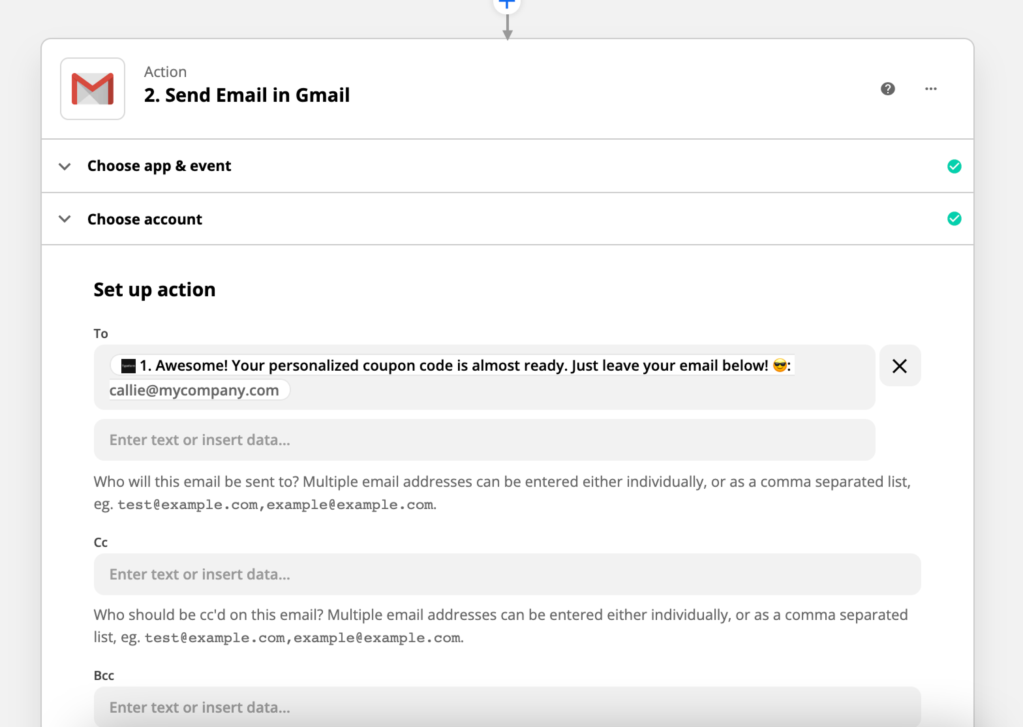Viewport: 1023px width, 727px height.
Task: Click the callie@mycompany.com value text
Action: pyautogui.click(x=194, y=390)
